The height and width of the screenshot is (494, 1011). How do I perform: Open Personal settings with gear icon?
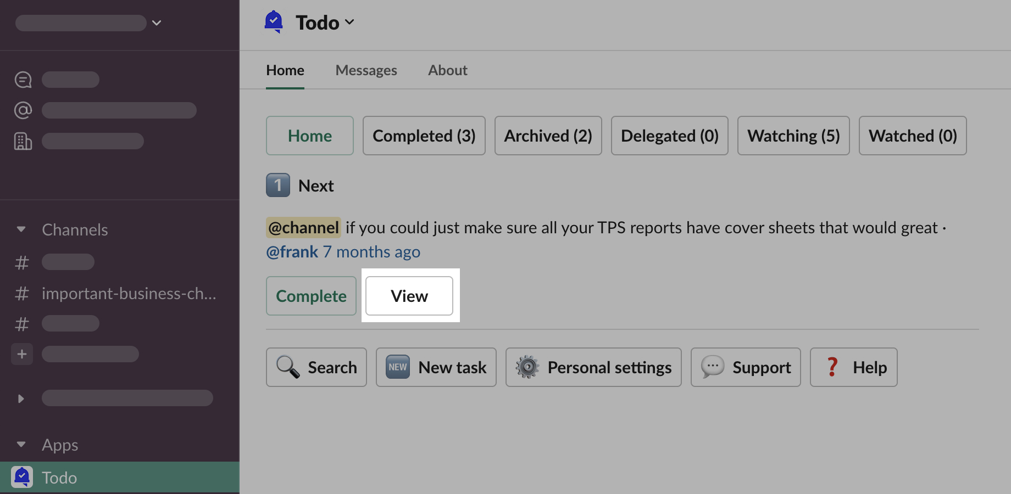point(593,367)
